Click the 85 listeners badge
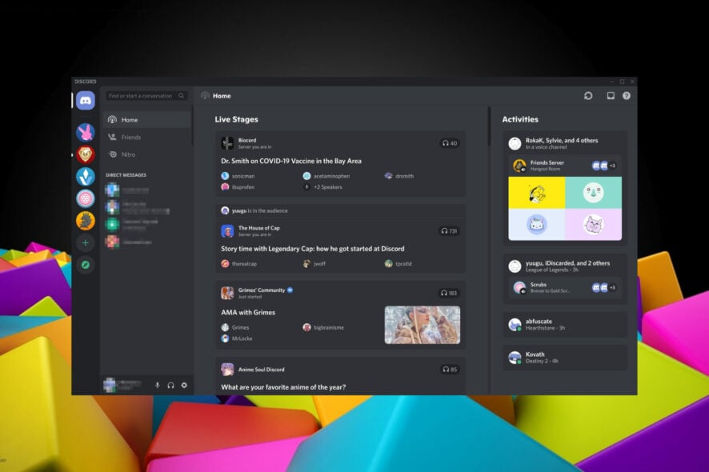Viewport: 709px width, 472px height. pos(450,370)
